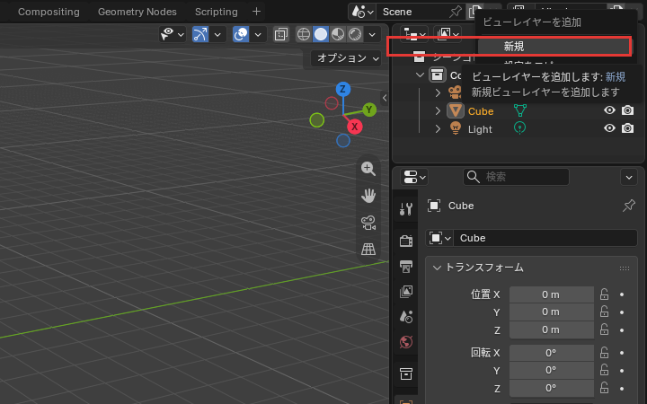Expand the Cube tree item
Screen dimensions: 647x404
[x=438, y=111]
